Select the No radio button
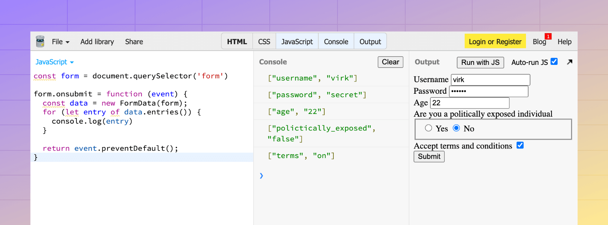This screenshot has width=608, height=225. pos(456,128)
